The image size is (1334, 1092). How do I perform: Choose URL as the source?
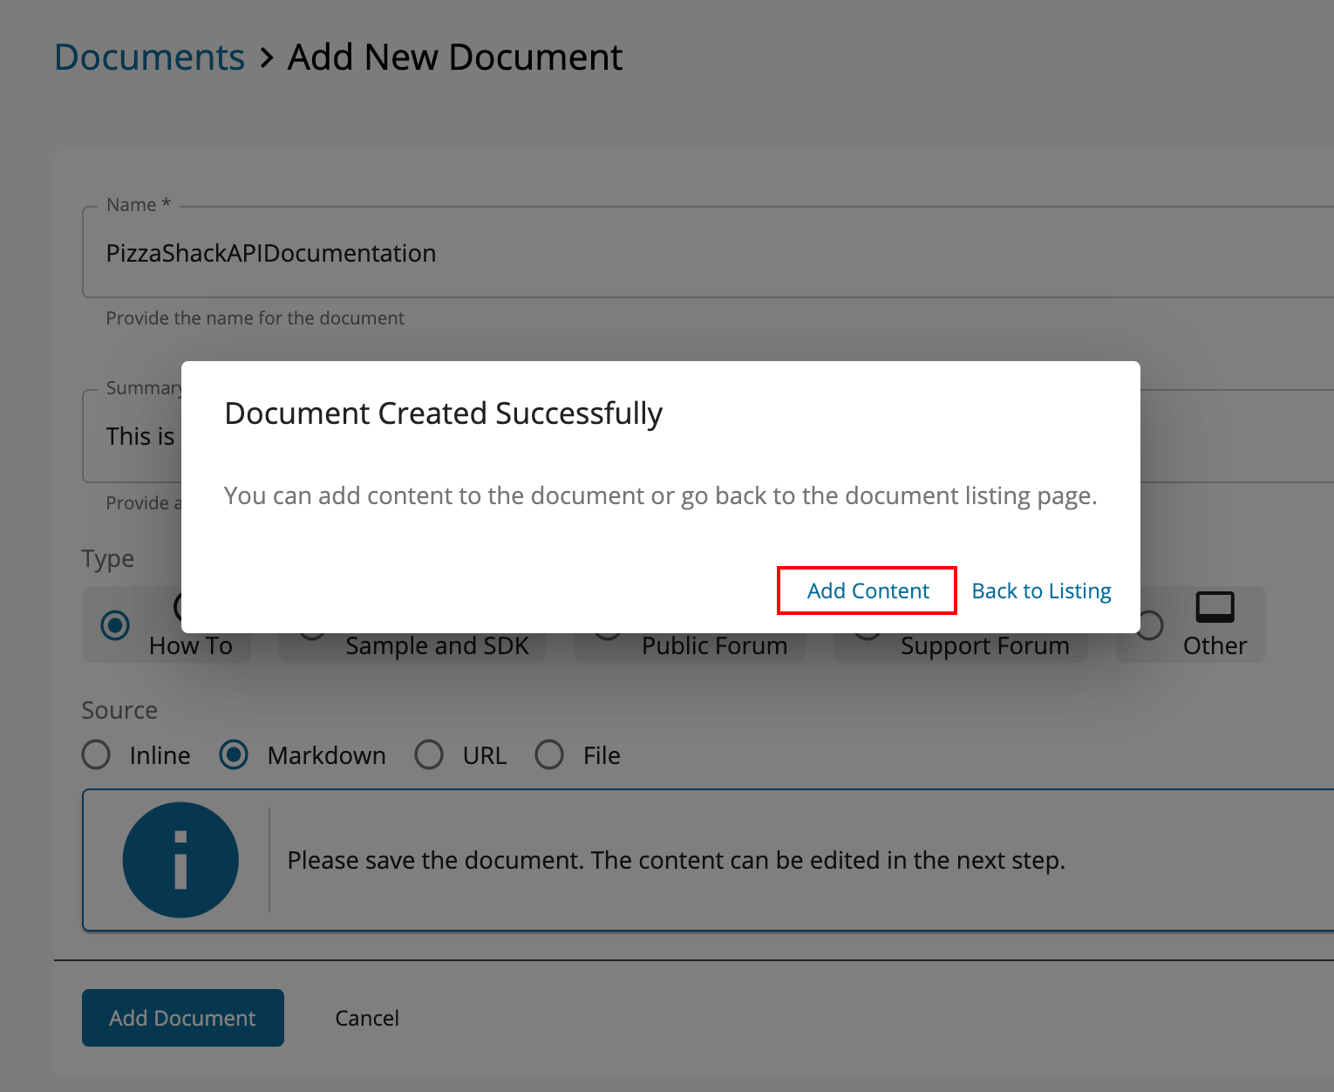point(429,754)
